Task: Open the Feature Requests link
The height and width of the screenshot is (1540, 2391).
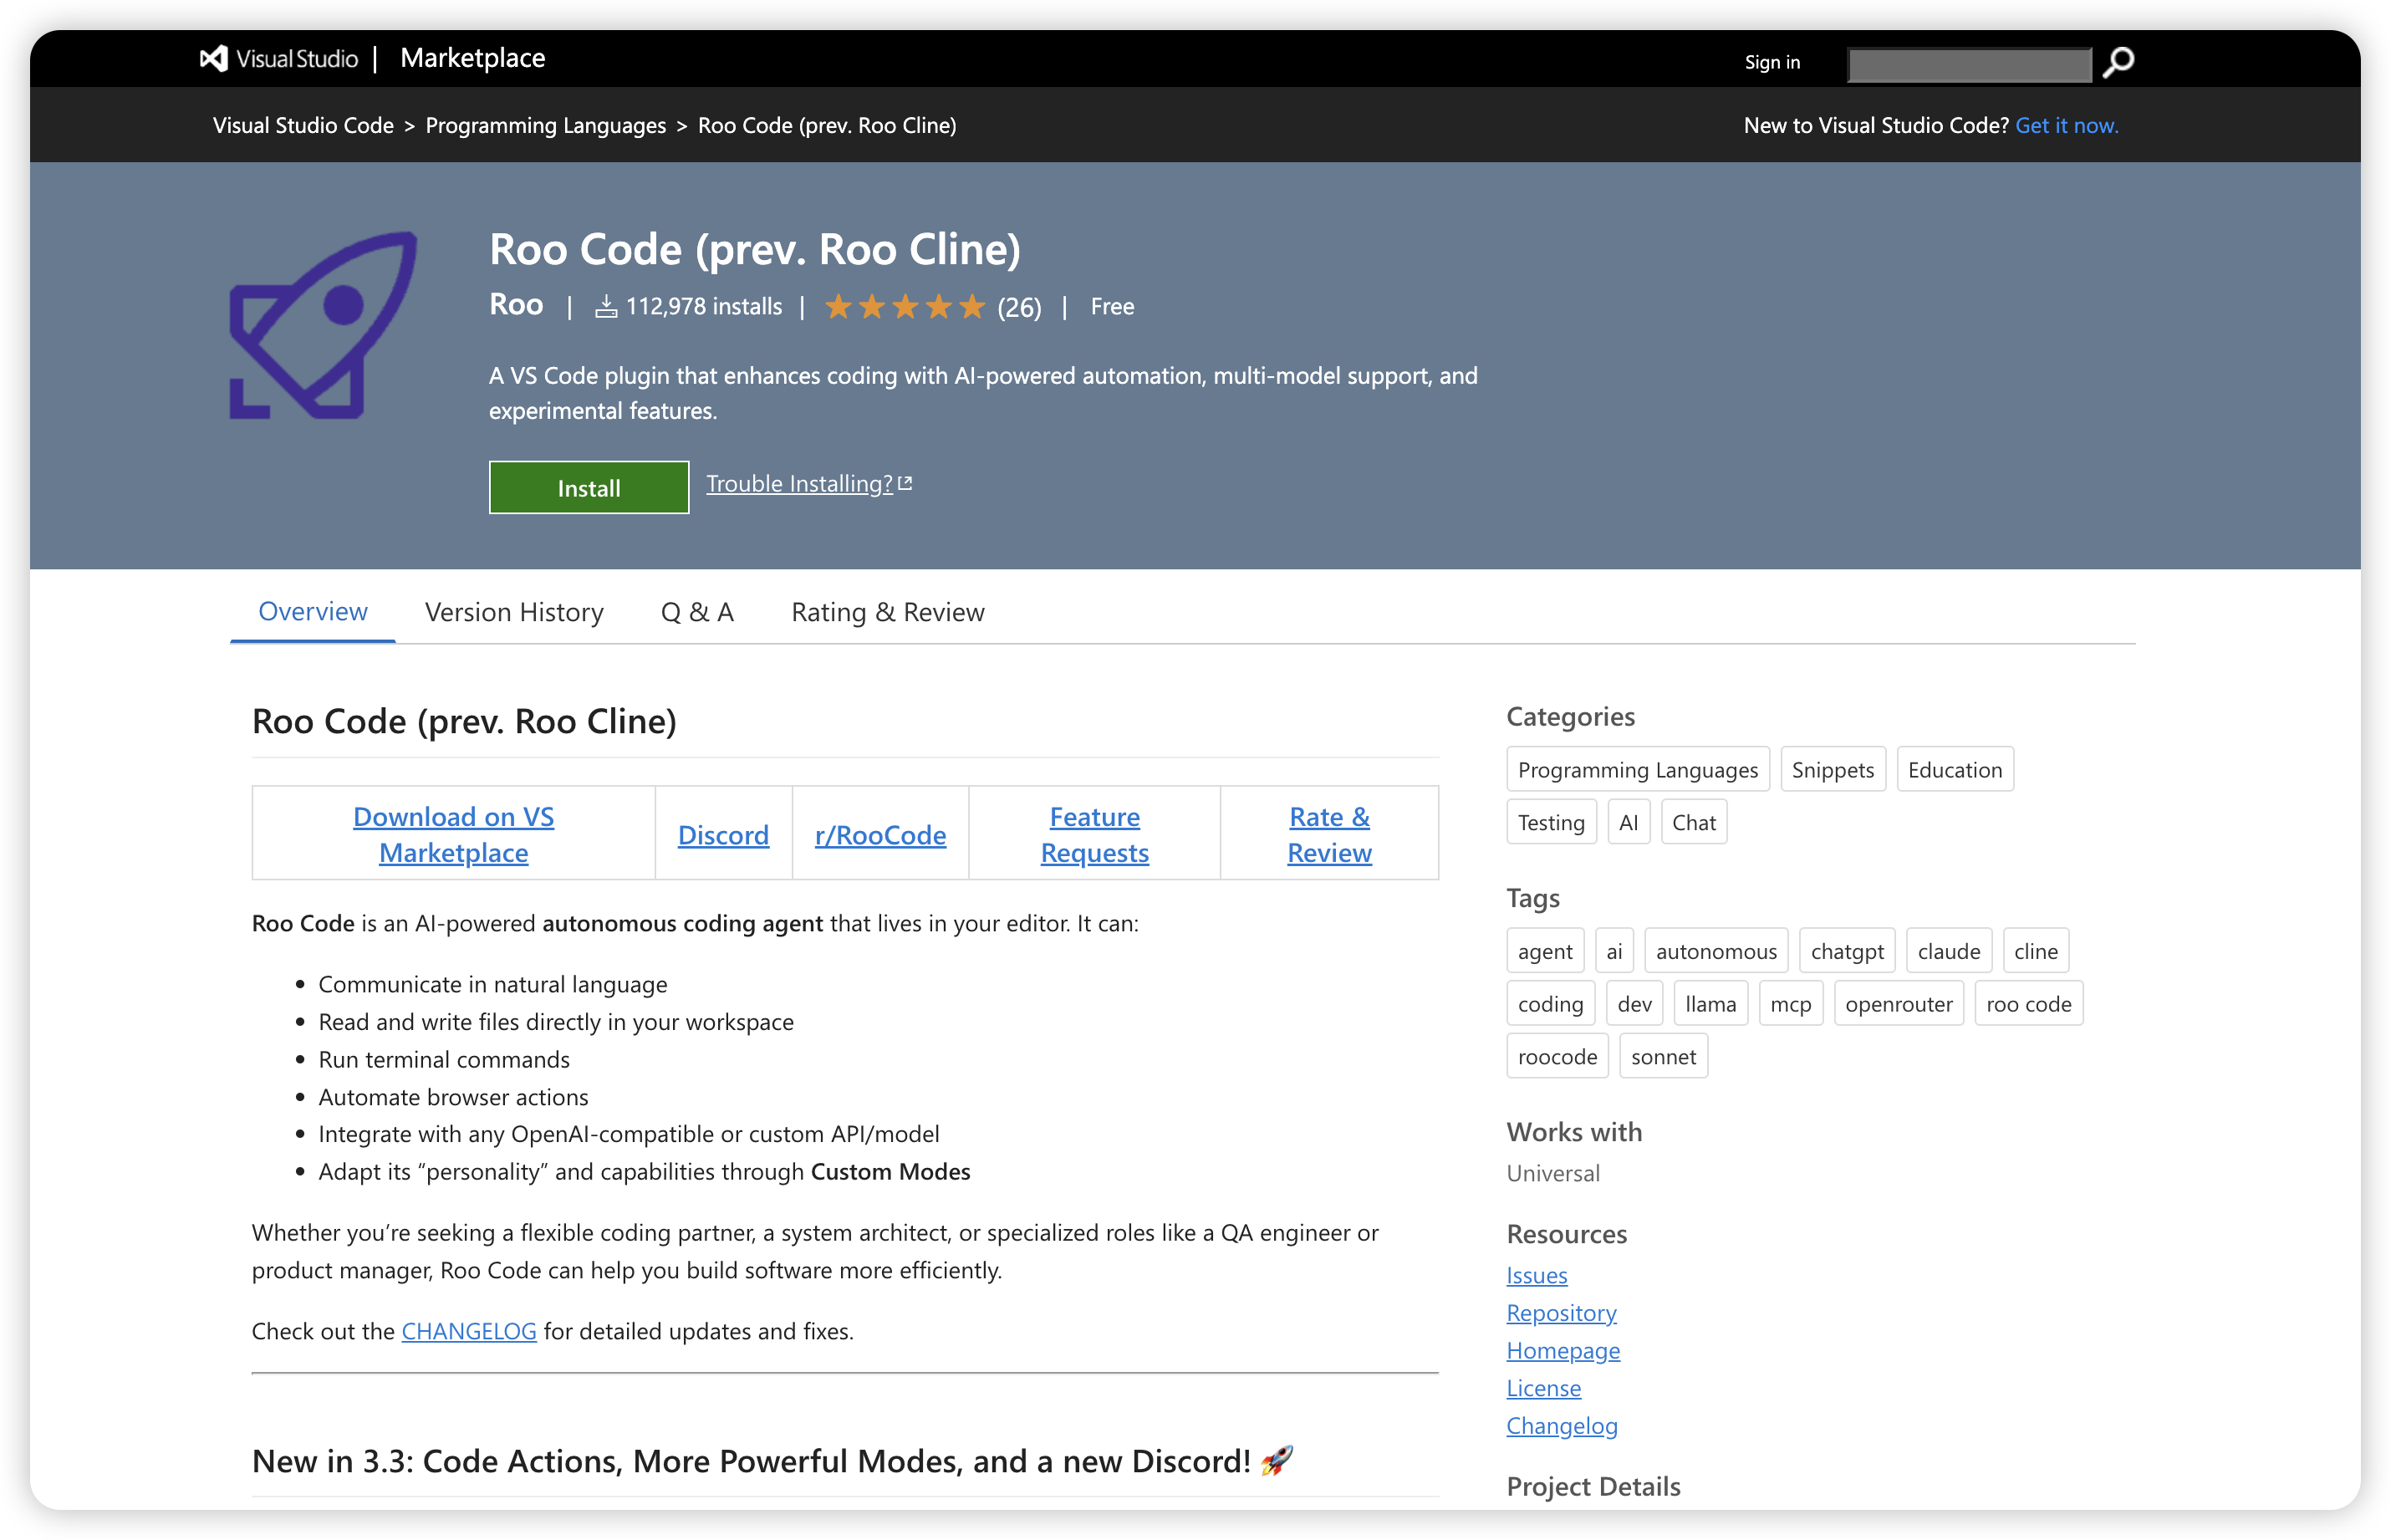Action: [1094, 834]
